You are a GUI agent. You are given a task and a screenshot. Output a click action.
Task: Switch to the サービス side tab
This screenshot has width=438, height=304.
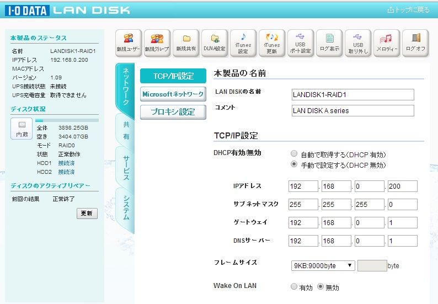126,168
